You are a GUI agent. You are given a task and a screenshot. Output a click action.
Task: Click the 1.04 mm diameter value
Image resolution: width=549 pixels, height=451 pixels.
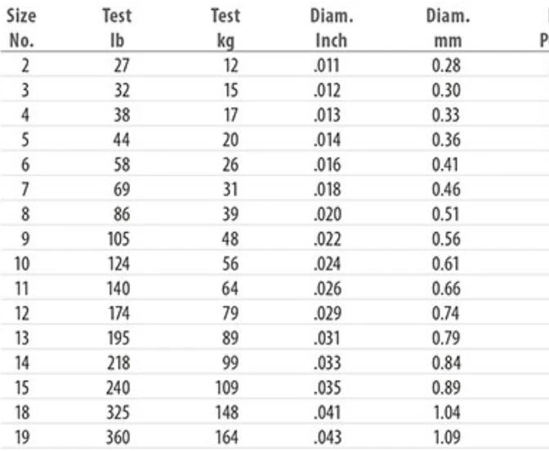[447, 413]
